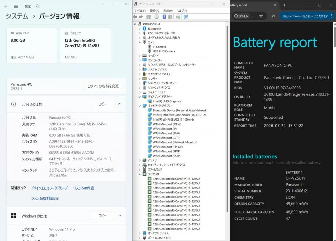This screenshot has width=336, height=241.
Task: Click the Chrome extensions chevron icon
Action: pos(274,16)
